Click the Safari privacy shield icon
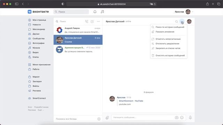The image size is (223, 125). point(63,4)
